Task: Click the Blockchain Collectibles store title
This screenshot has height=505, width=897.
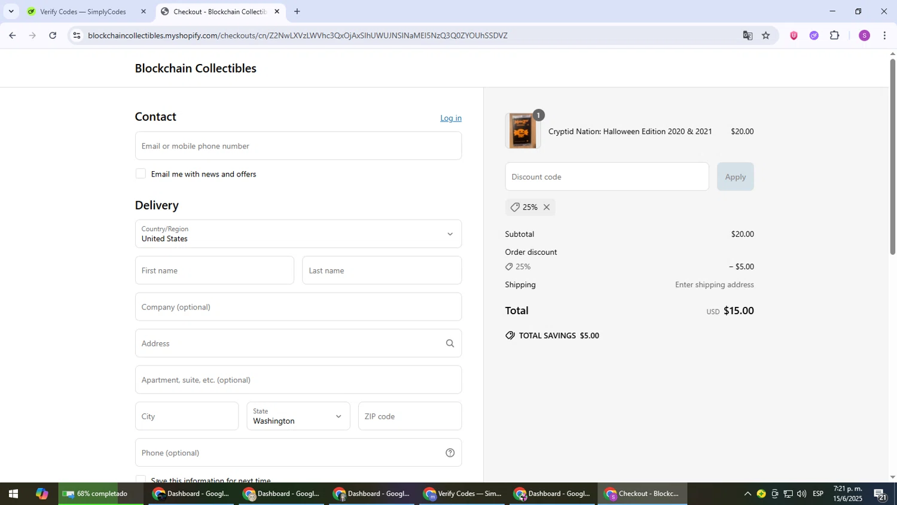Action: click(x=196, y=68)
